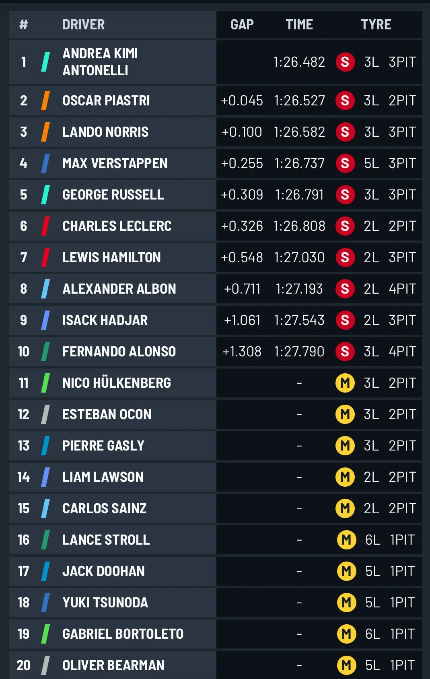Click Charles Leclerc's soft tyre icon
430x679 pixels.
[345, 226]
